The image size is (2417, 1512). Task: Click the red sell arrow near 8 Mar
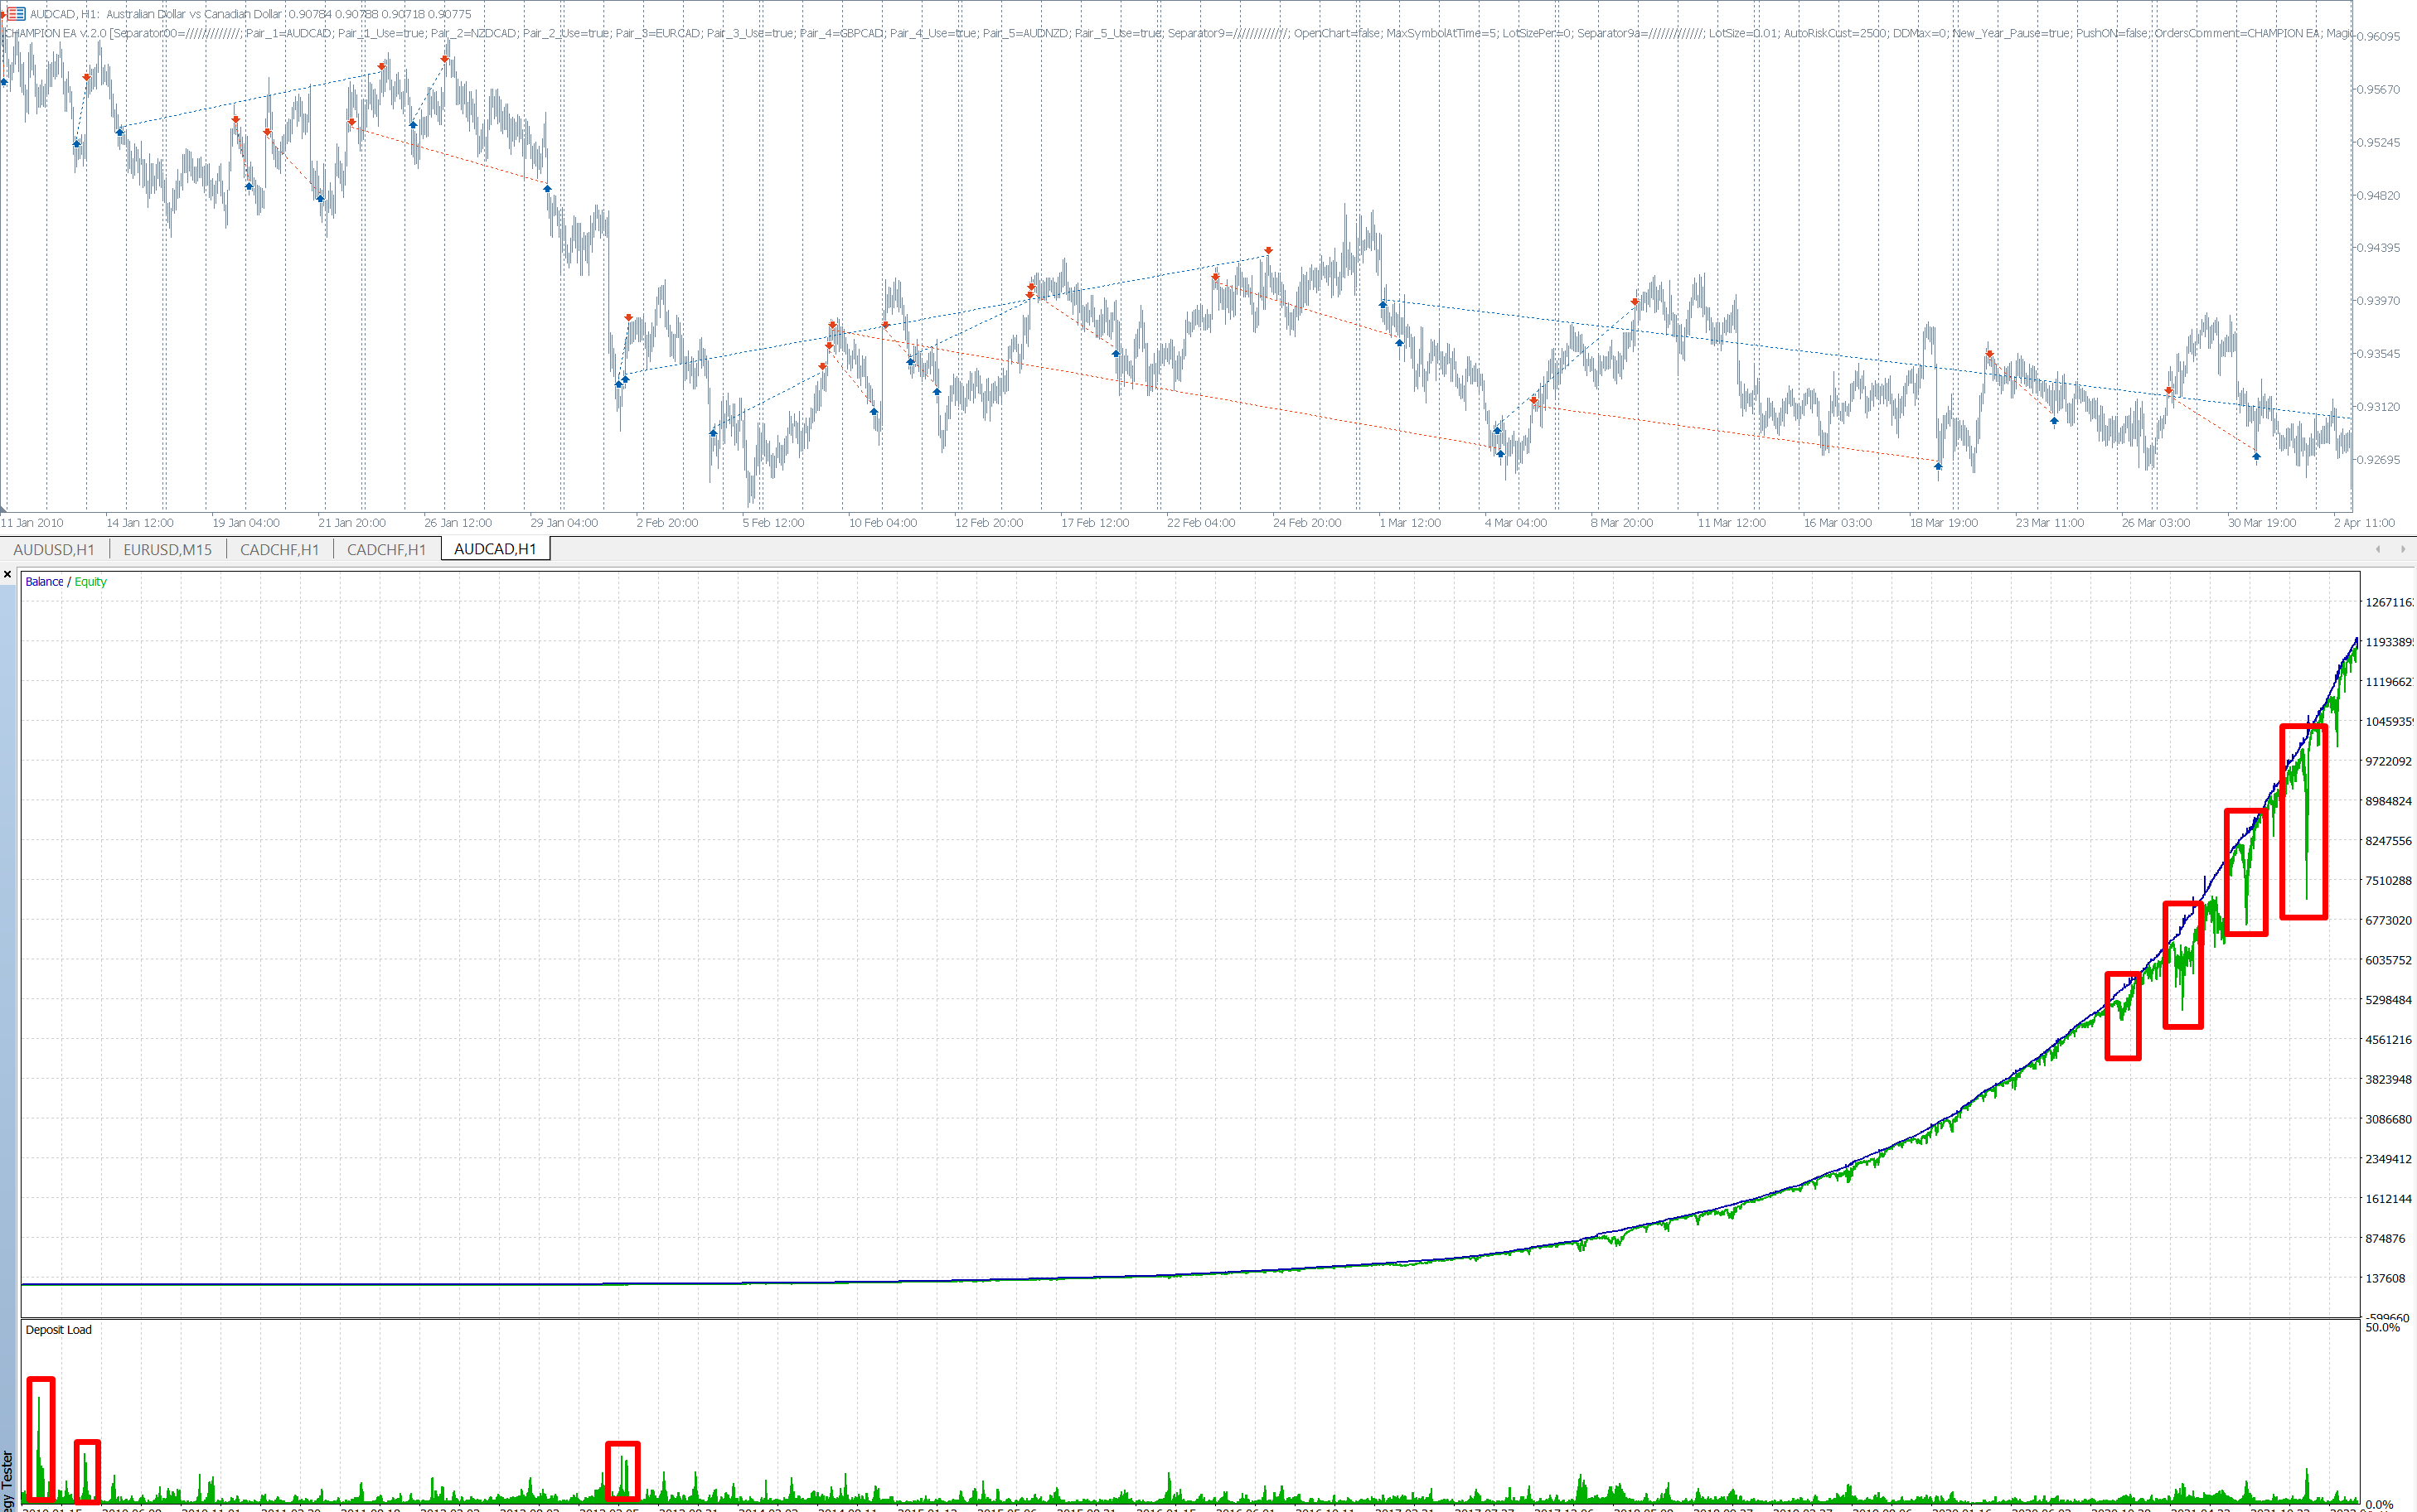pos(1635,301)
